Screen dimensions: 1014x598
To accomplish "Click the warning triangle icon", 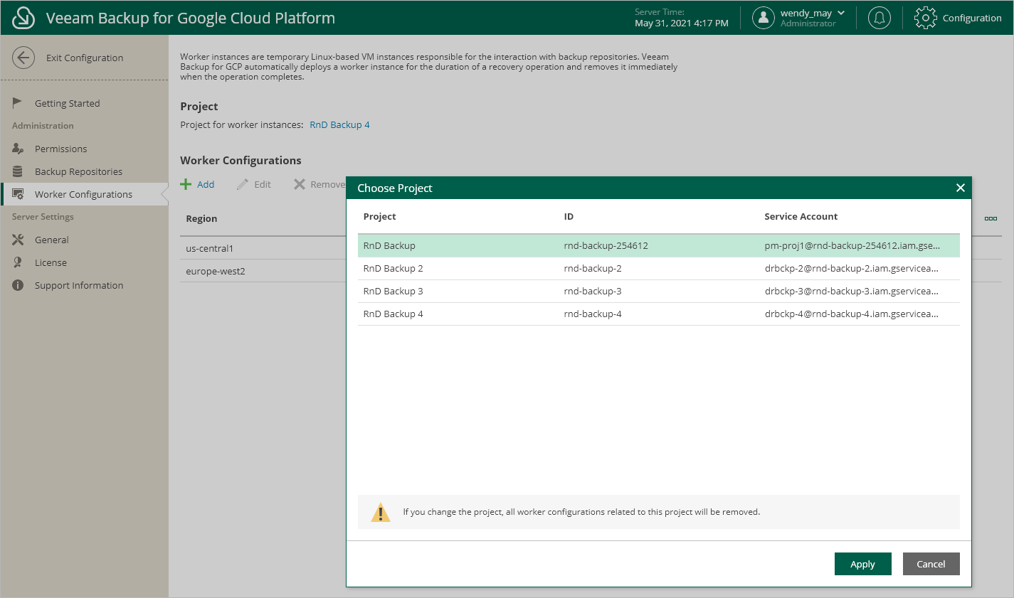I will click(381, 512).
